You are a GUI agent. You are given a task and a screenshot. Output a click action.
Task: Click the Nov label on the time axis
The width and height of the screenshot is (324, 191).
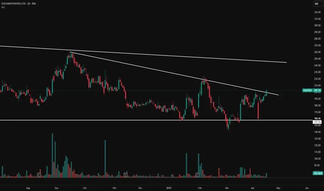114,188
